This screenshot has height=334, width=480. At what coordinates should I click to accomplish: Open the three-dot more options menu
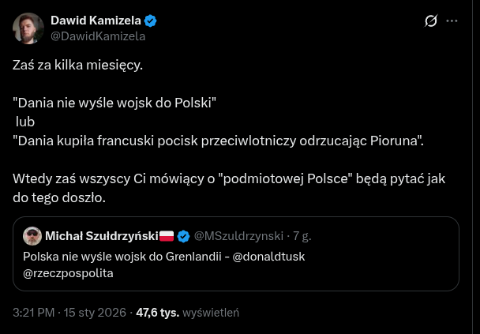point(452,21)
